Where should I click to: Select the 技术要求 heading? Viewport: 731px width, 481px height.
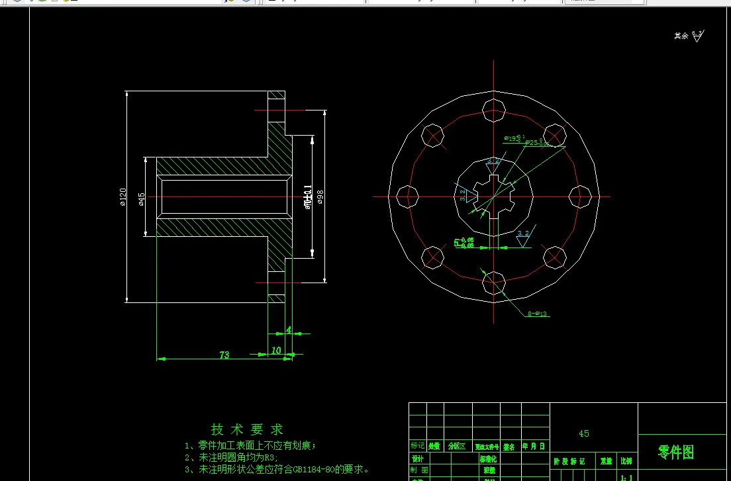point(247,429)
